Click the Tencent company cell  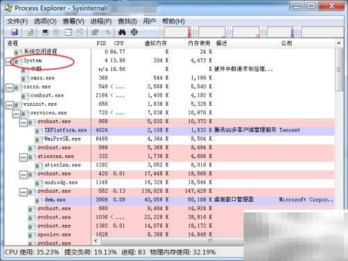tap(290, 130)
